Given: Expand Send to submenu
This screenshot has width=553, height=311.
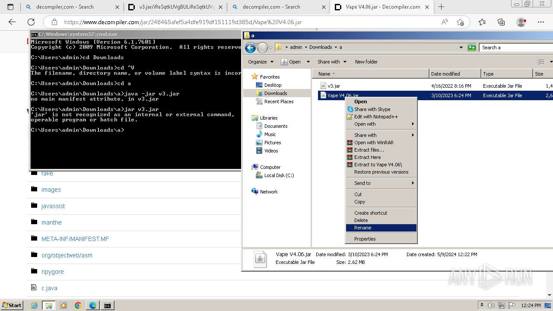Looking at the screenshot, I should tap(381, 183).
